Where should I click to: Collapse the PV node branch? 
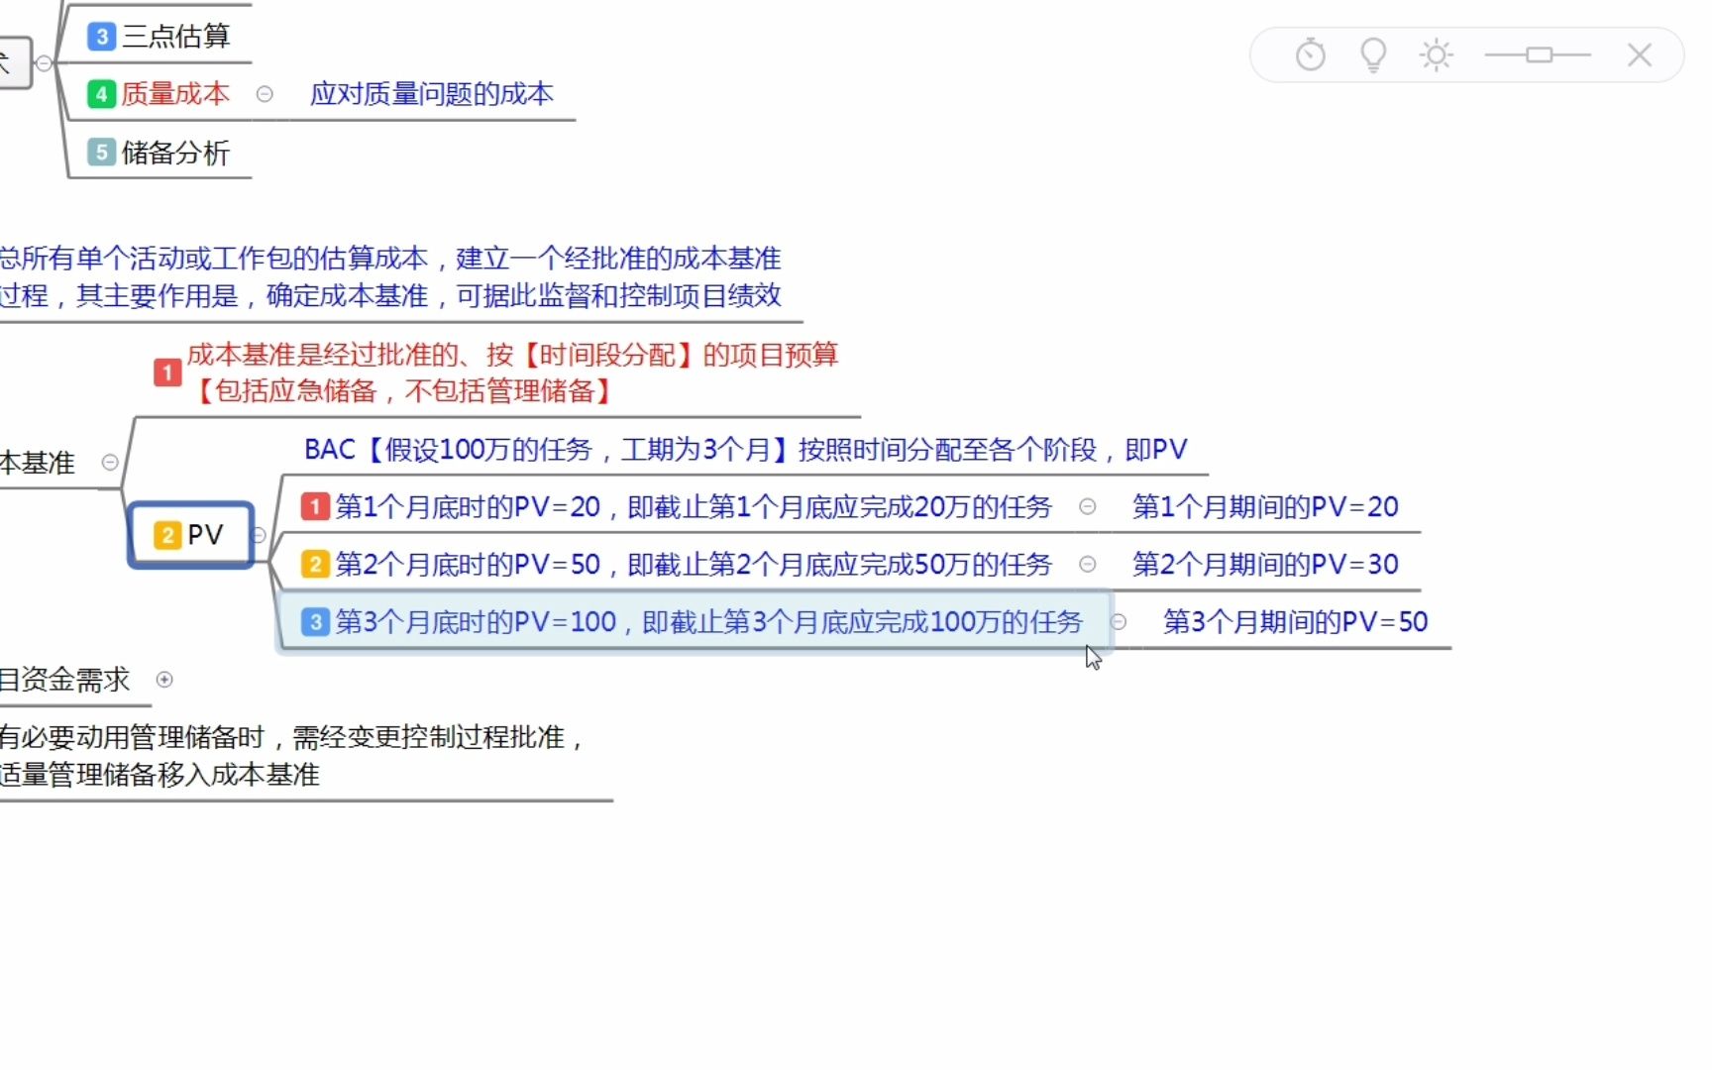pos(260,535)
